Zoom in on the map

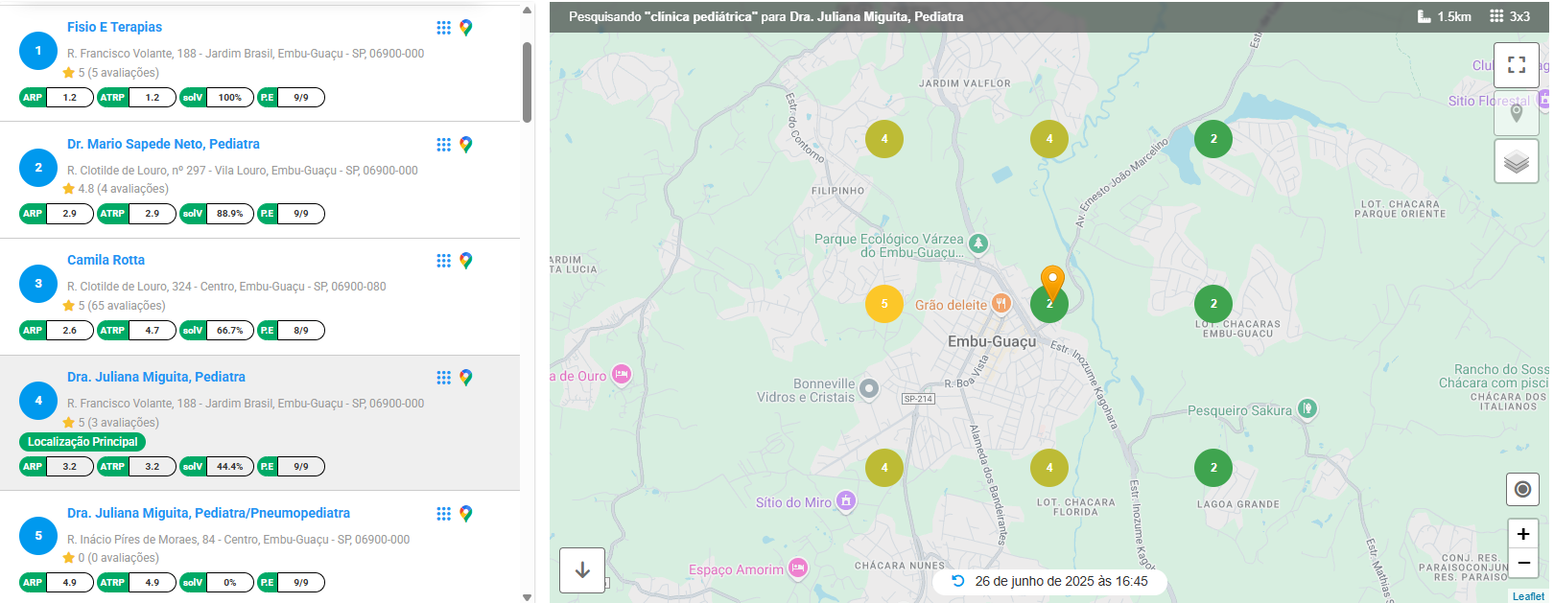(x=1522, y=534)
